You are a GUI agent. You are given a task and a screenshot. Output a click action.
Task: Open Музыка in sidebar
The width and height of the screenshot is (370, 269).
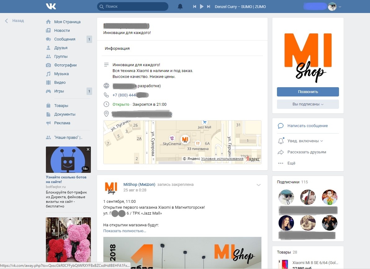tap(61, 74)
